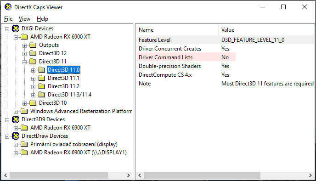Open the View menu

point(24,19)
